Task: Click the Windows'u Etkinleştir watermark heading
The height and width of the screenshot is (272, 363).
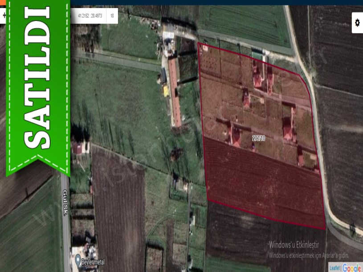Action: [x=294, y=245]
